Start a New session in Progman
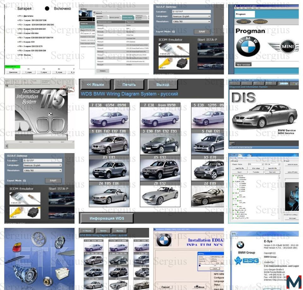This screenshot has height=290, width=303. [243, 65]
